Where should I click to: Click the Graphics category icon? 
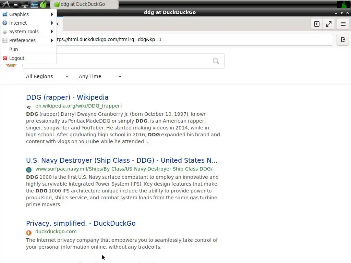[x=5, y=14]
